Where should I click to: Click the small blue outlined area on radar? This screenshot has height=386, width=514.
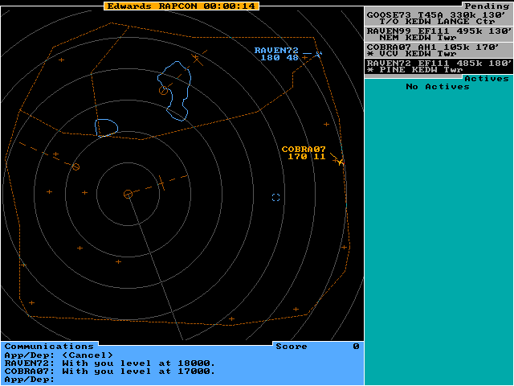coord(106,128)
